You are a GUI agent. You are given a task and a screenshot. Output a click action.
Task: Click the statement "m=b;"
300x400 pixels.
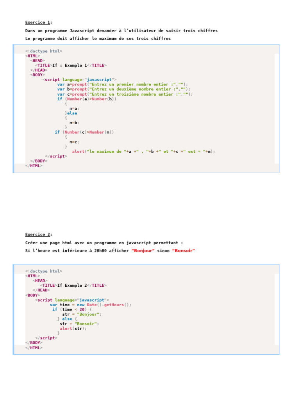(74, 123)
